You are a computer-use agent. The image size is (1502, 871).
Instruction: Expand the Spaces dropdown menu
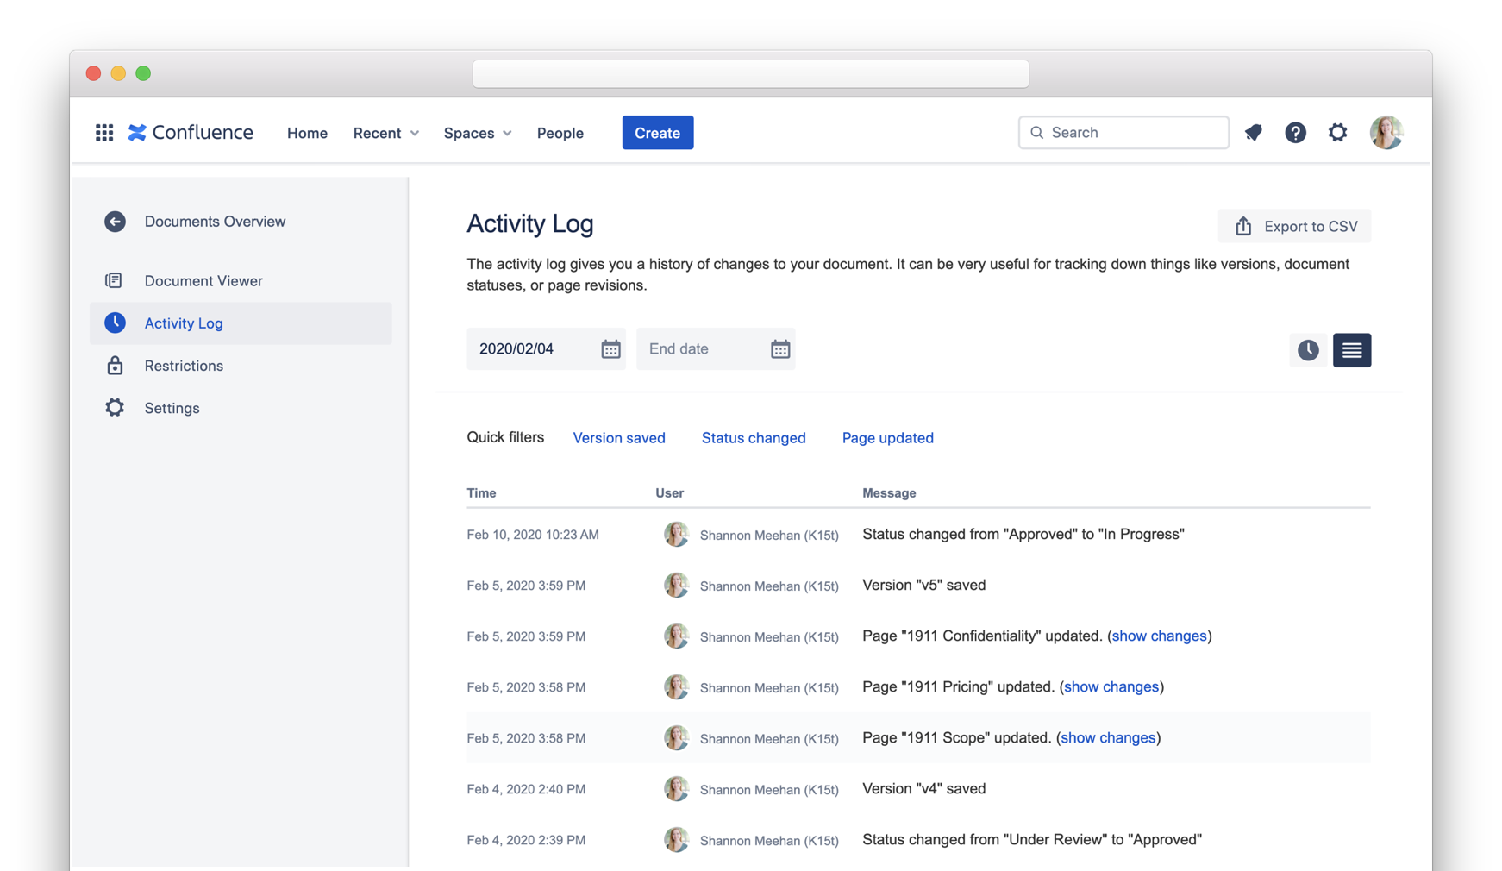click(477, 133)
